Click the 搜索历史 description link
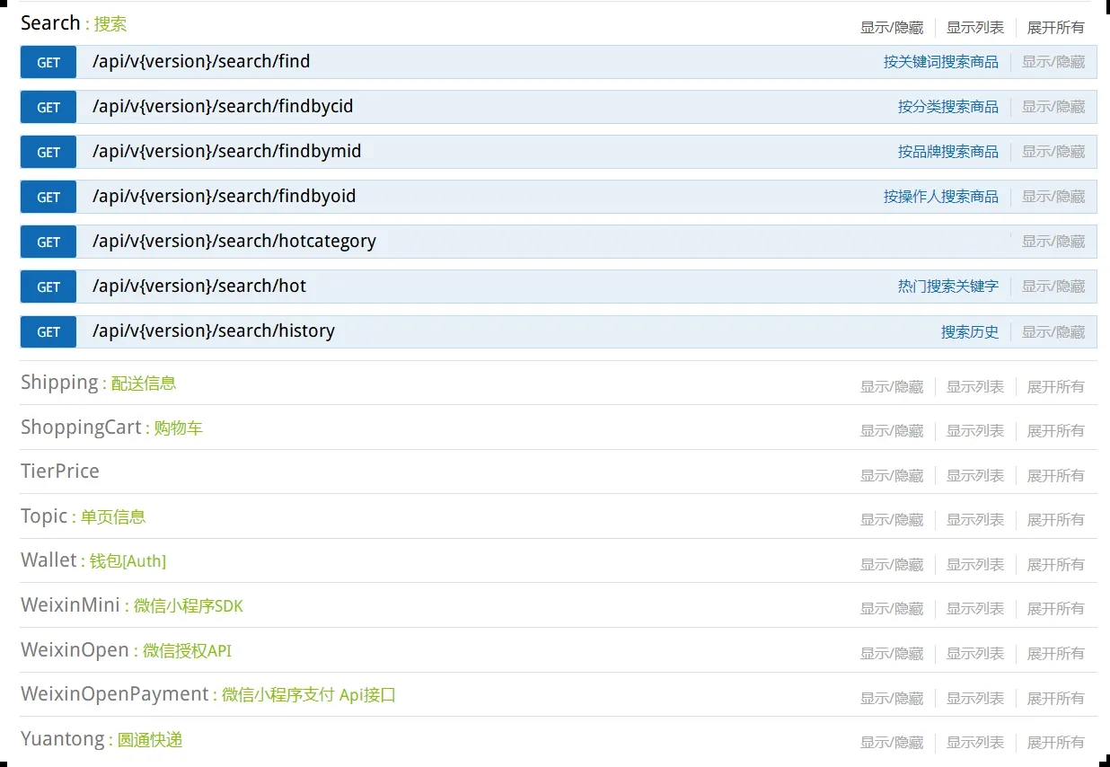Viewport: 1110px width, 767px height. [x=969, y=331]
